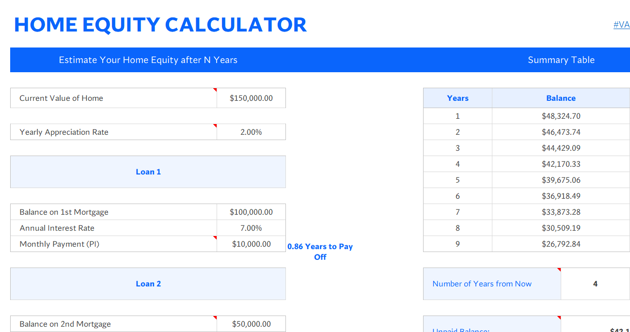Select the Annual Interest Rate value 7.00%

(x=251, y=228)
